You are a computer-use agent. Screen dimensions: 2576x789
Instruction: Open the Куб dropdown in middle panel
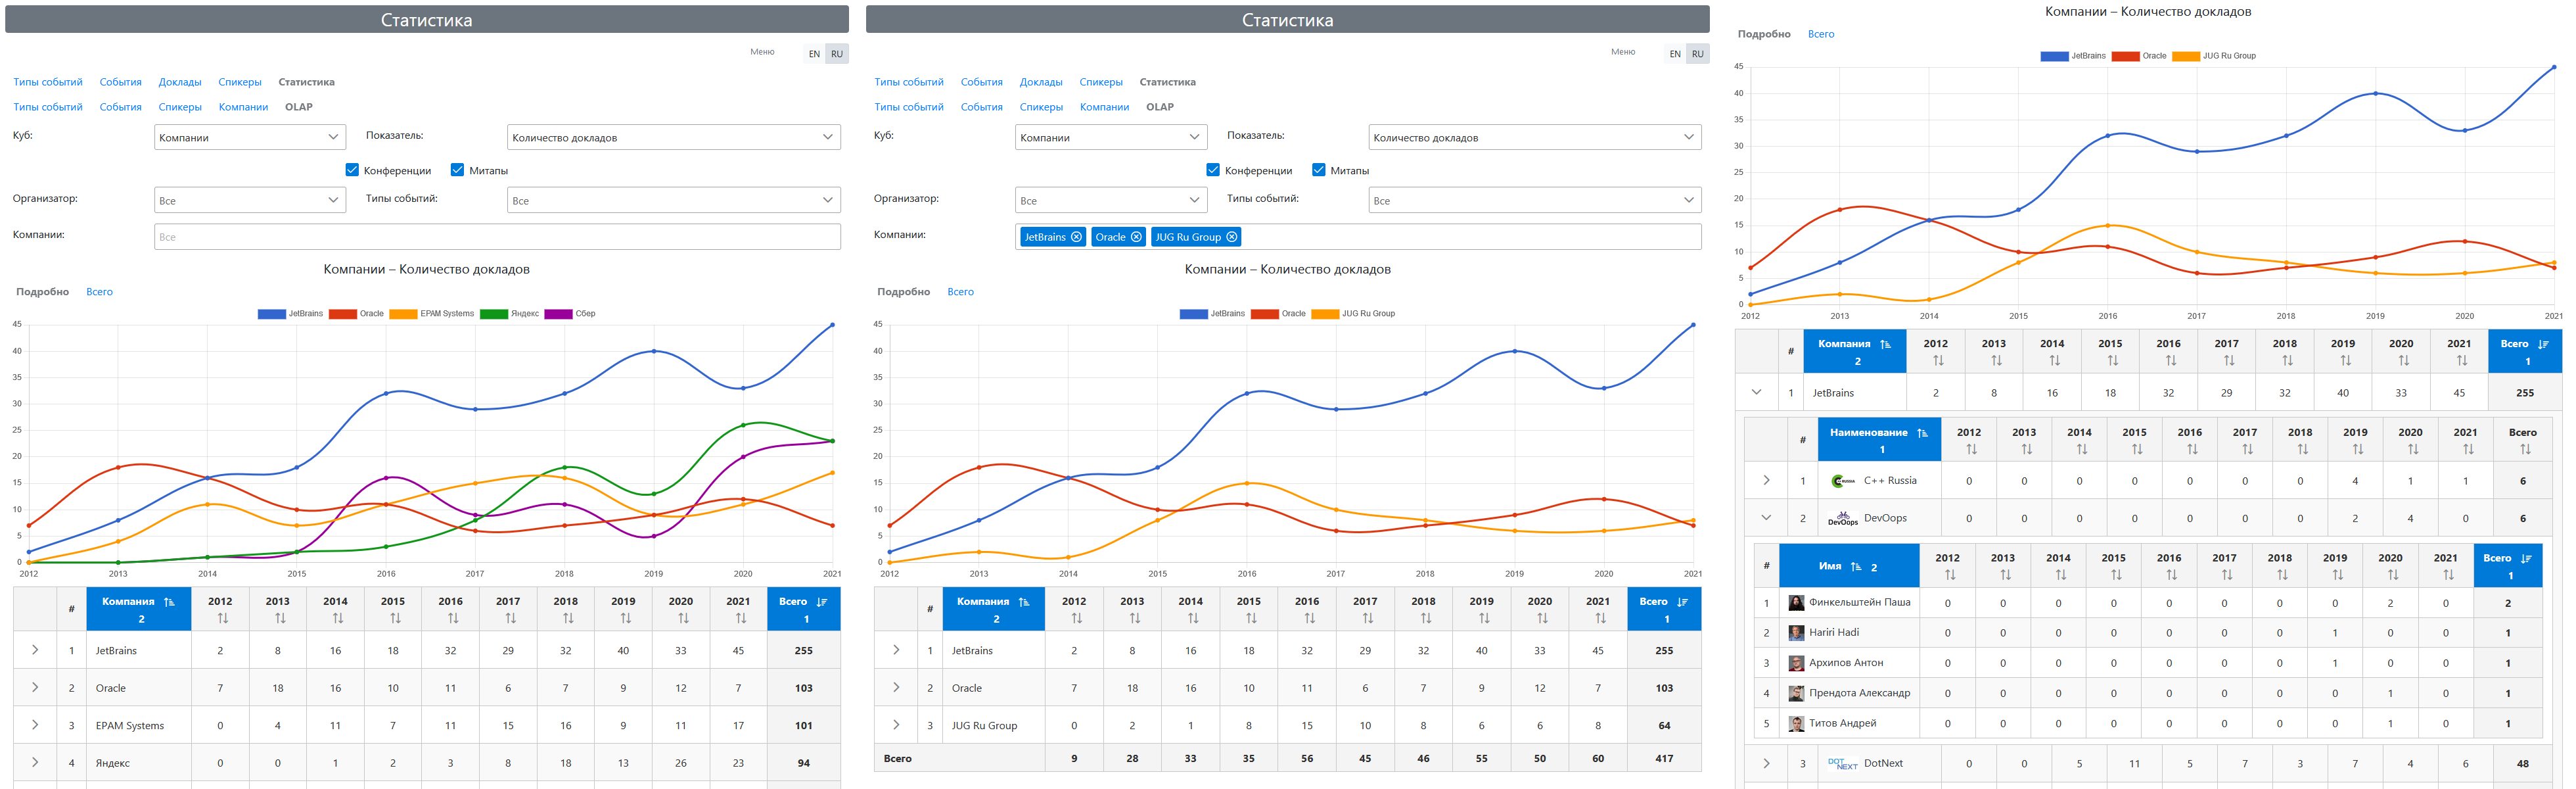click(1111, 137)
